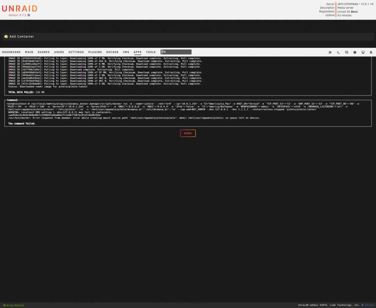Select the VMs tab

pyautogui.click(x=126, y=52)
